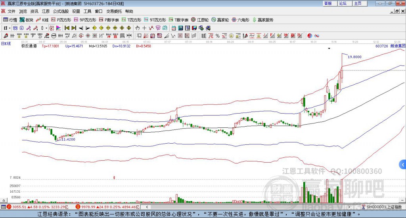Open the calculator icon

(181, 28)
